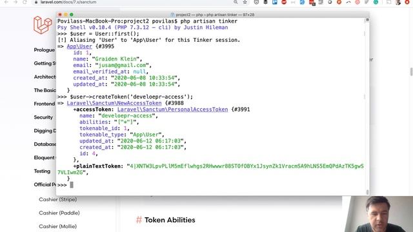
Task: Open the Pocket extension icon
Action: coord(256,2)
